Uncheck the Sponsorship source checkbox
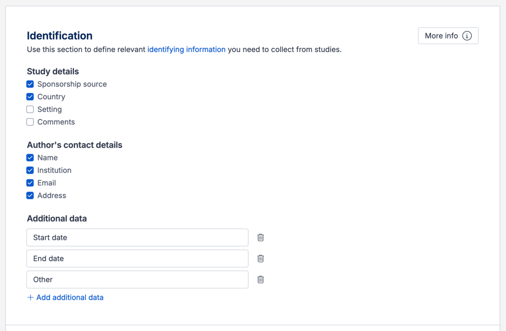506x331 pixels. 30,84
